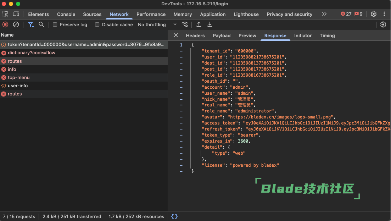Show the Timing tab
The image size is (391, 221).
click(327, 36)
